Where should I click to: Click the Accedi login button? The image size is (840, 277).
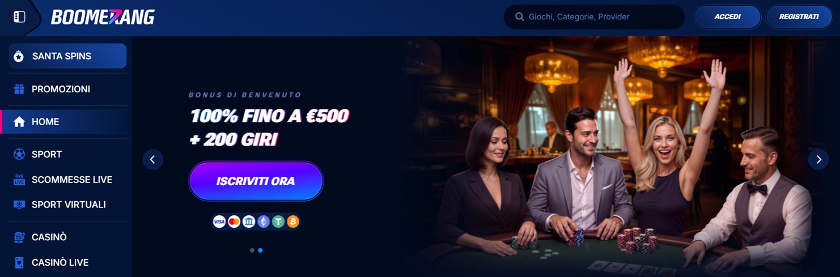[727, 17]
